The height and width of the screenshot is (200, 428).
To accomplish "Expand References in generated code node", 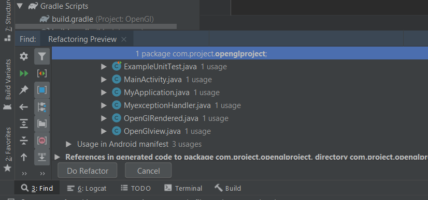I will click(57, 157).
